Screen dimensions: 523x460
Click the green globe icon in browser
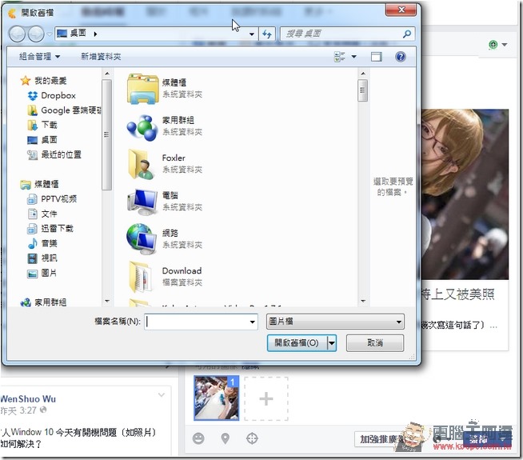tap(493, 44)
